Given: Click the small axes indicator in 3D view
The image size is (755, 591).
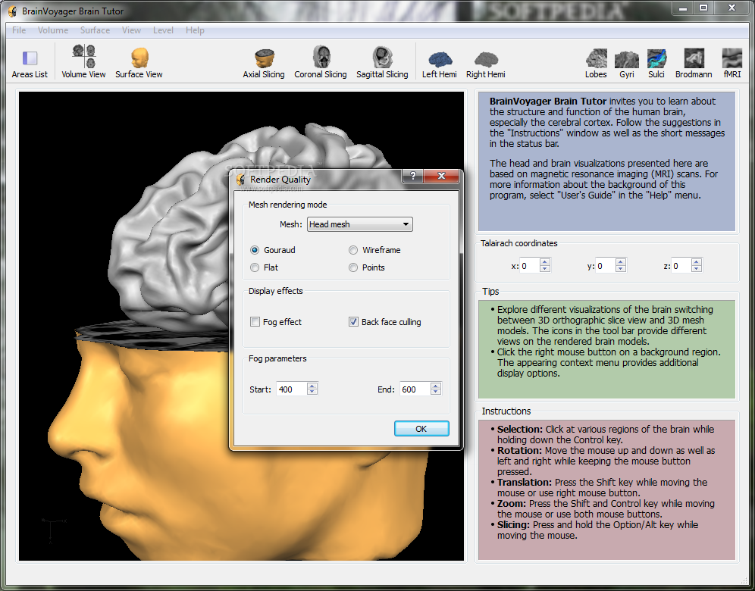Looking at the screenshot, I should 52,530.
